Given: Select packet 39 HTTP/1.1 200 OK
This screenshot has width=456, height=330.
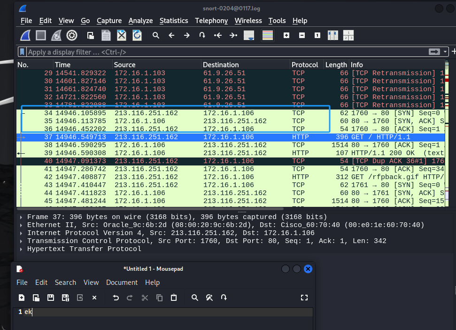Looking at the screenshot, I should click(231, 153).
